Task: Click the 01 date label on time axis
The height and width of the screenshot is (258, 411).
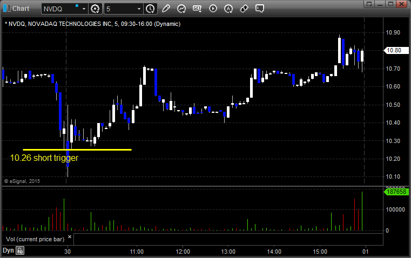Action: [x=366, y=252]
